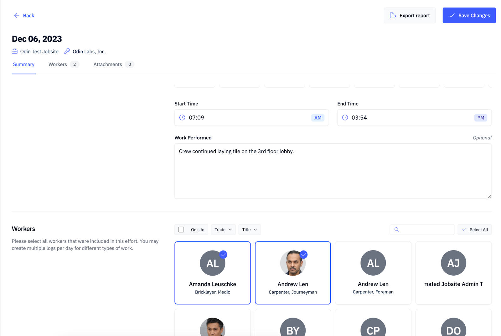
Task: Open the Title filter dropdown
Action: coord(250,230)
